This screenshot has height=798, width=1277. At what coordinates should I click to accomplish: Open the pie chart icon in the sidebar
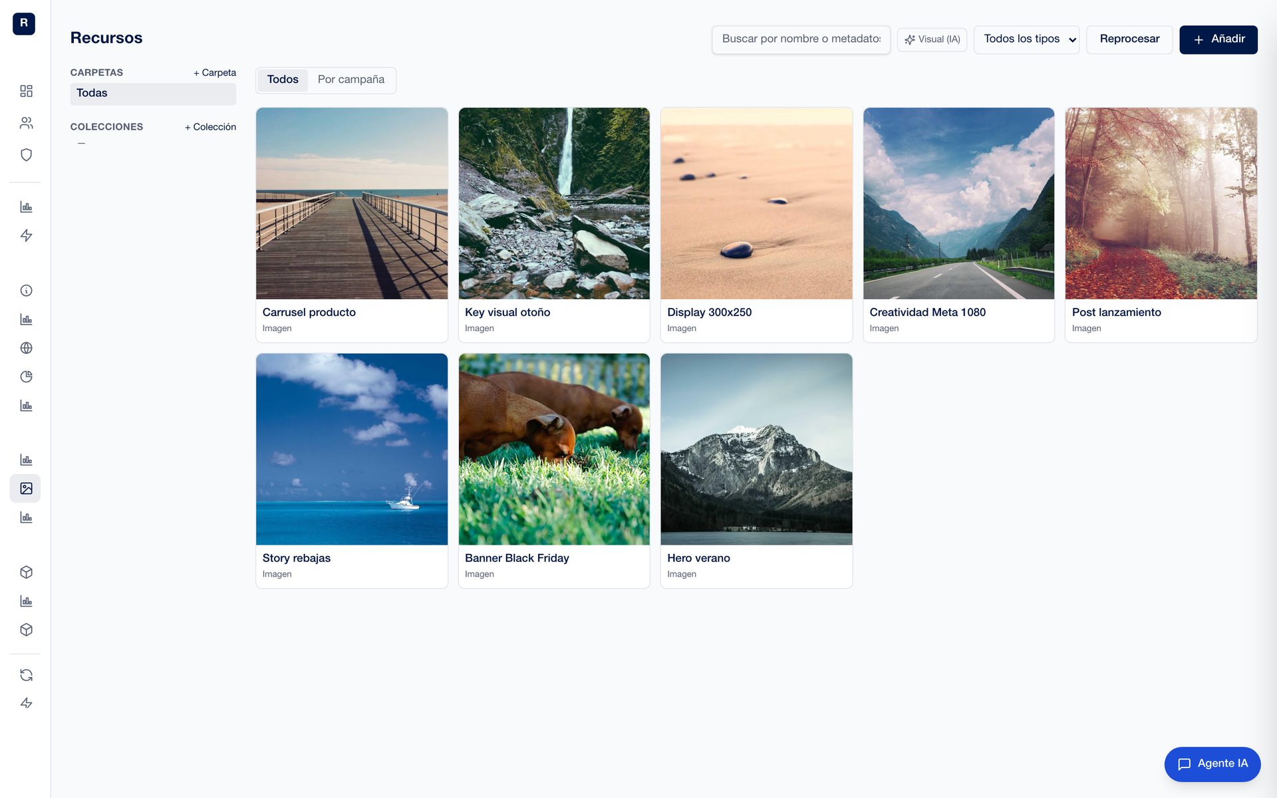(26, 376)
